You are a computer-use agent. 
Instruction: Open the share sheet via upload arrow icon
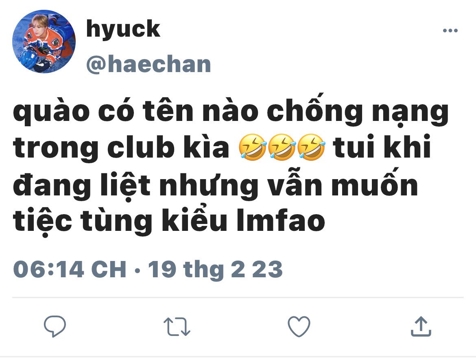point(421,326)
